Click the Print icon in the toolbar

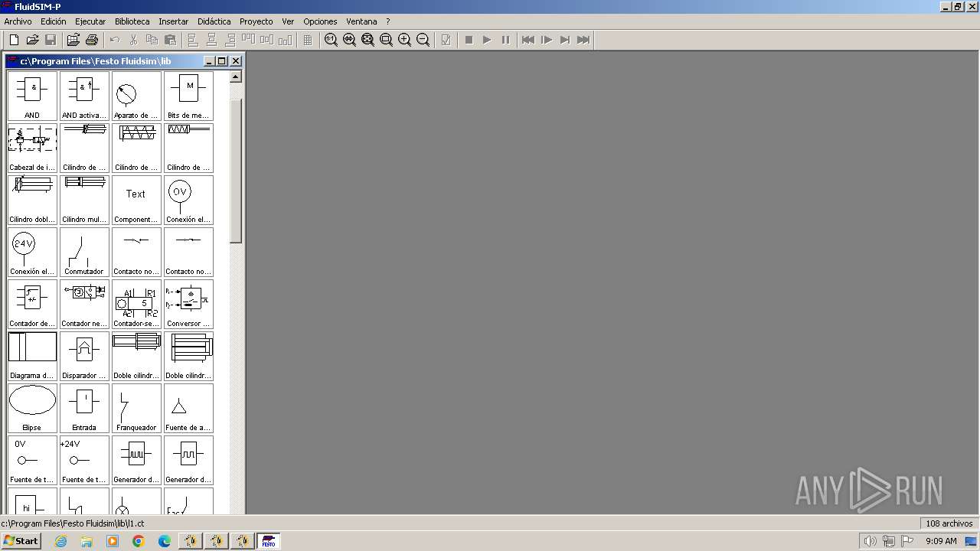[x=92, y=40]
